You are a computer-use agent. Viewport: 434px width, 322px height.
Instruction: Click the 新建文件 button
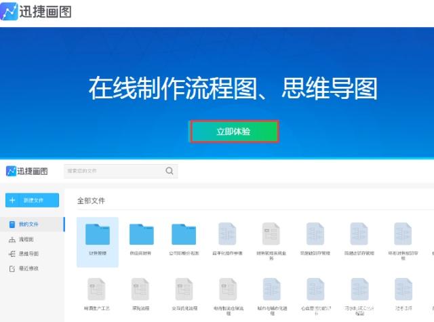(32, 200)
